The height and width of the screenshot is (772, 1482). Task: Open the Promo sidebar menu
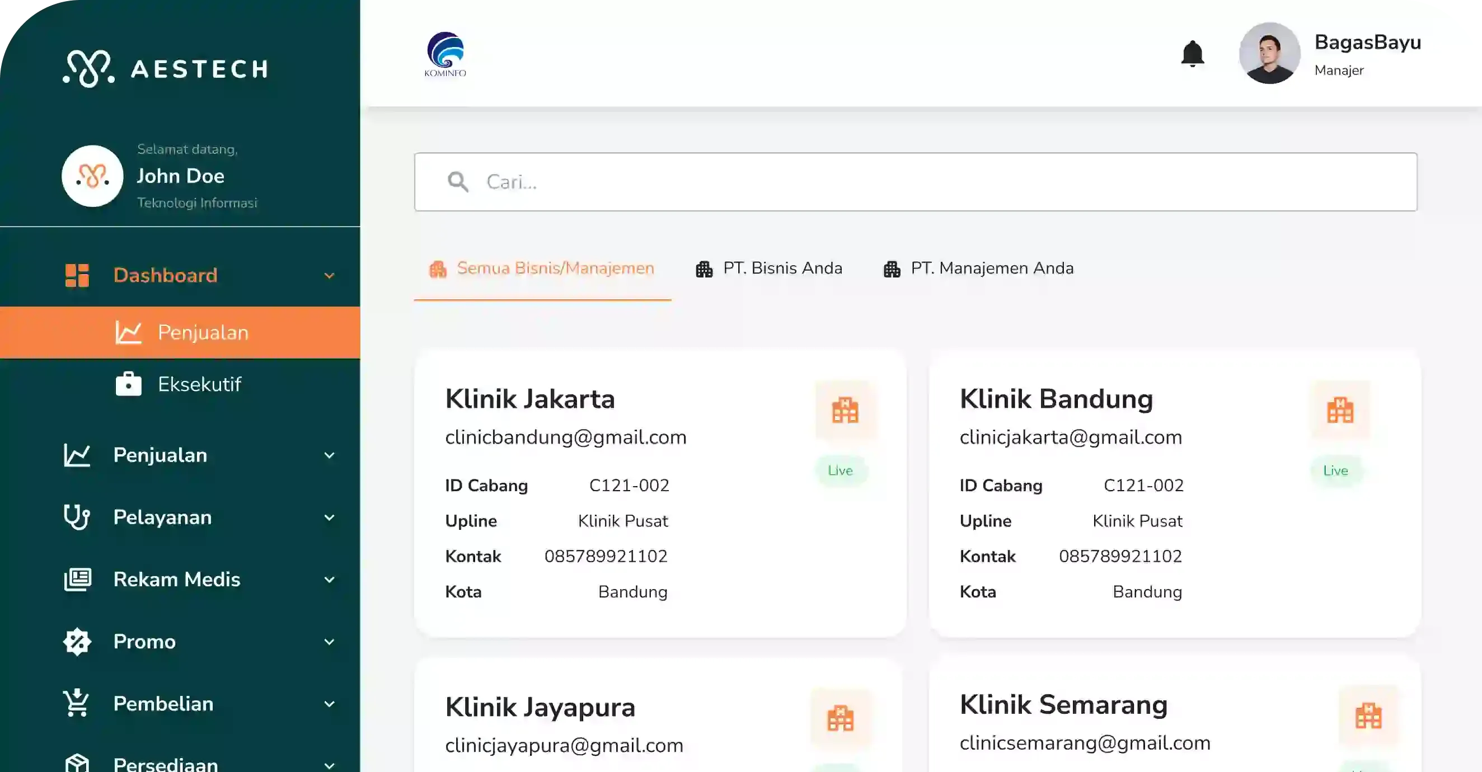144,642
